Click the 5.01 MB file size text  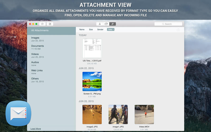(x=92, y=97)
